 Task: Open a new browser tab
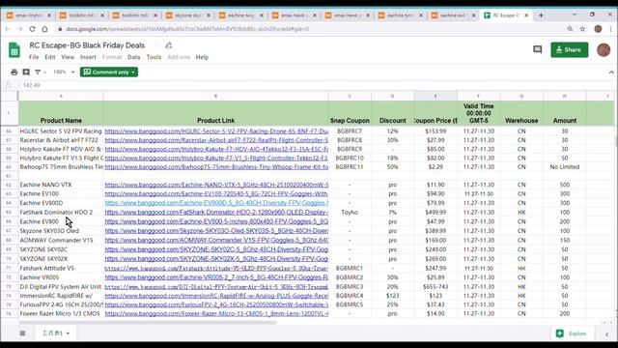point(541,15)
